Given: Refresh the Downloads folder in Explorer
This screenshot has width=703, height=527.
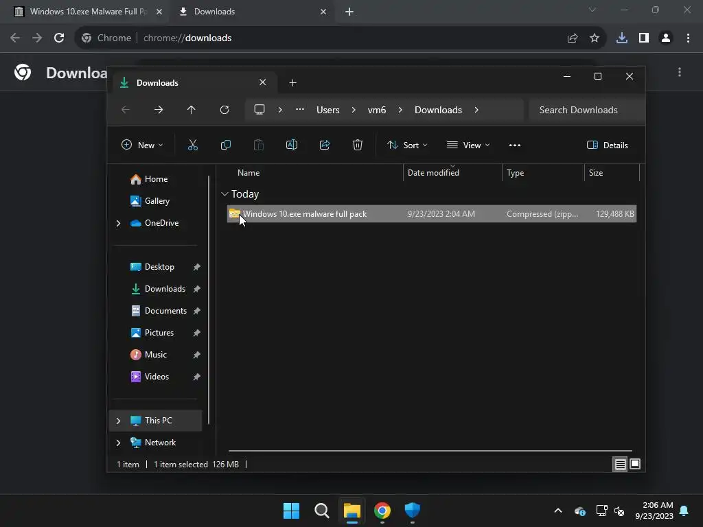Looking at the screenshot, I should (224, 110).
